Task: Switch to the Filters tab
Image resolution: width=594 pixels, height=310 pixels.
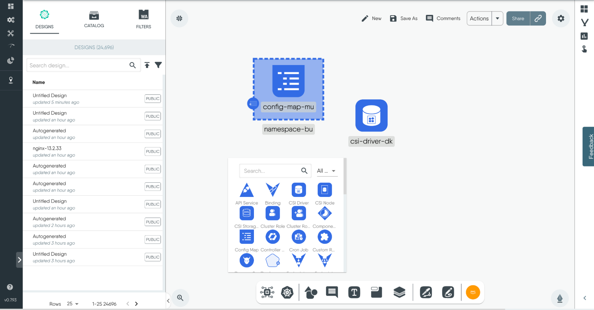Action: tap(143, 20)
